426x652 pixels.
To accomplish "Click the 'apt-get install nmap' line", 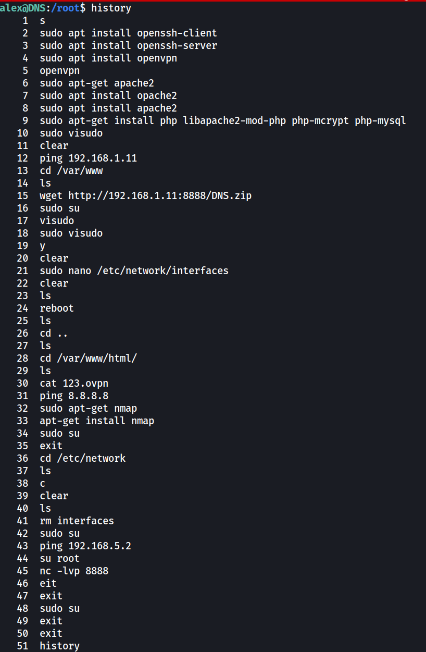I will click(x=97, y=421).
